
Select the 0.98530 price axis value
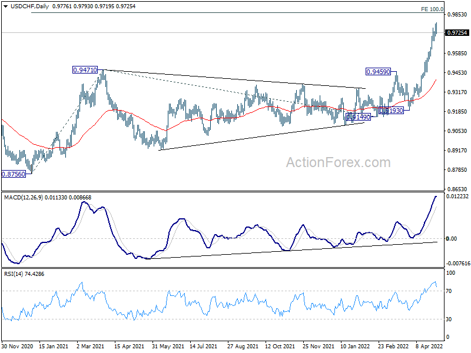click(457, 14)
